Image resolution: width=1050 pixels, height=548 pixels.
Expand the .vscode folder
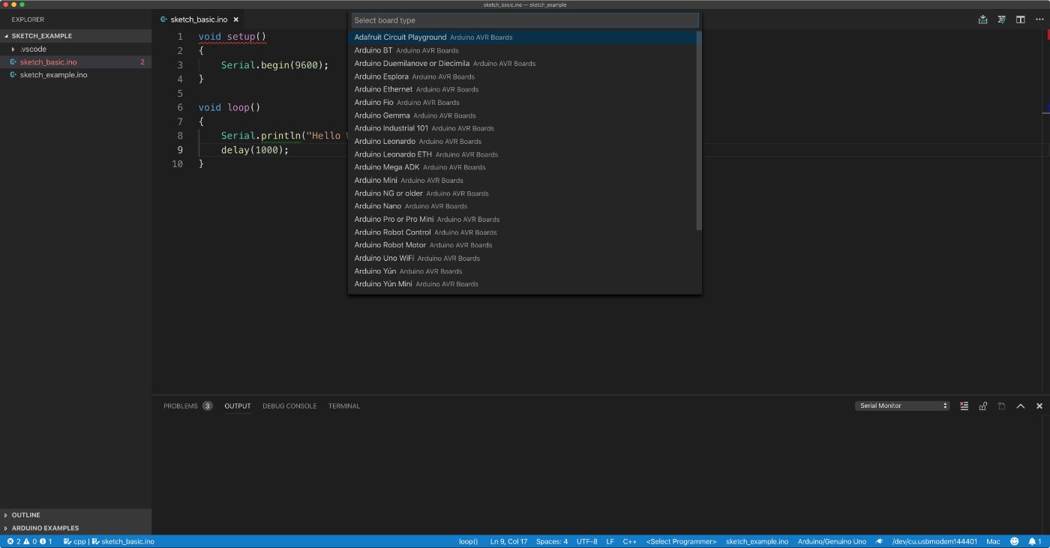(x=76, y=49)
